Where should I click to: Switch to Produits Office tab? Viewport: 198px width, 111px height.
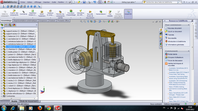click(63, 21)
